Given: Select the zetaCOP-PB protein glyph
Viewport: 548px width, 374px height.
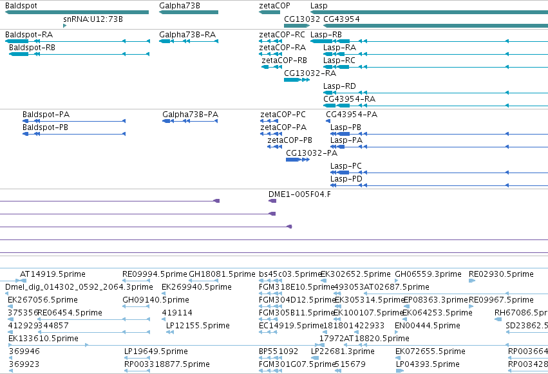Looking at the screenshot, I should point(275,147).
